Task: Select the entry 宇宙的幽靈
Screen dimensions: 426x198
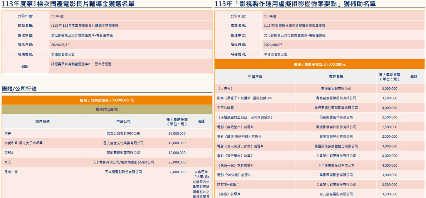Action: (226, 108)
